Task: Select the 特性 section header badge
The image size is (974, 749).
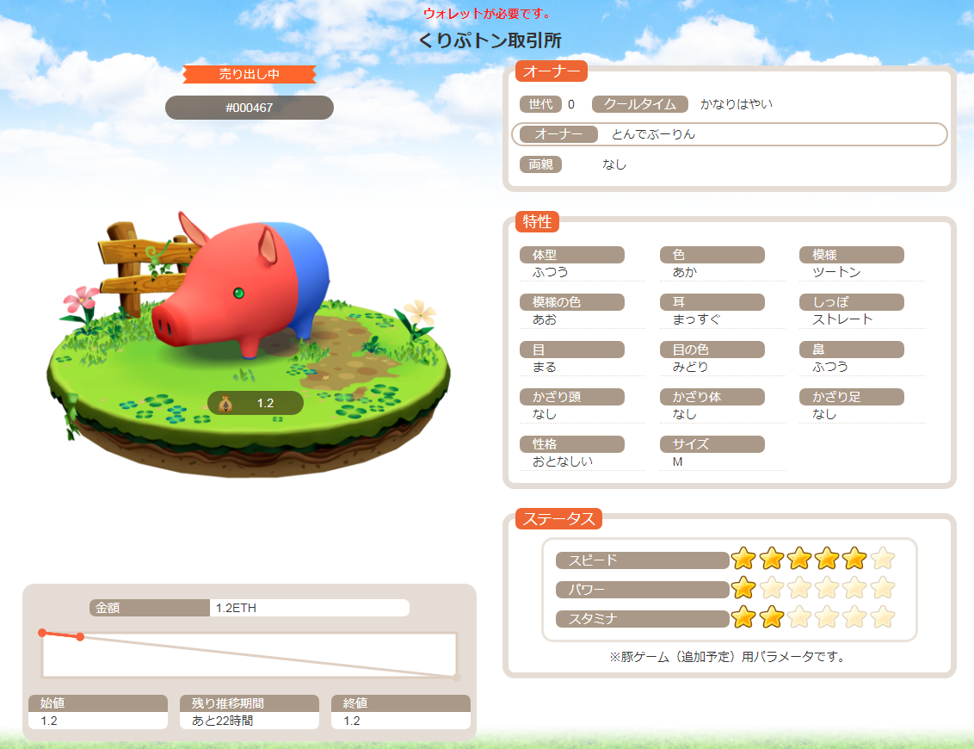Action: click(538, 221)
